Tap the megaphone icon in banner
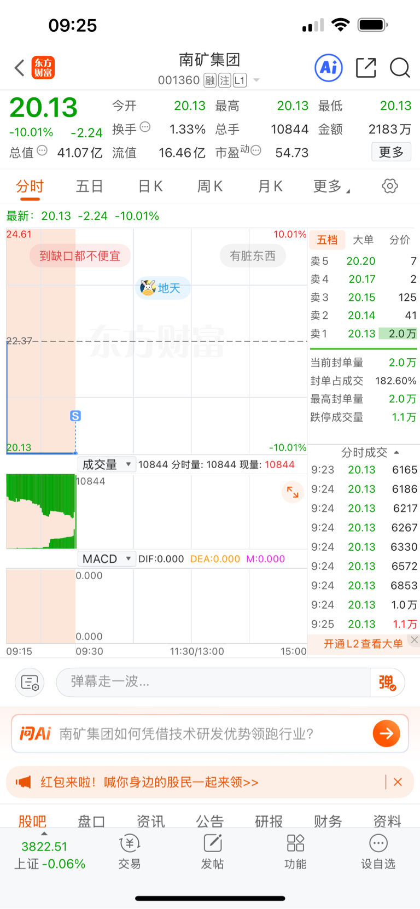This screenshot has height=909, width=420. click(x=23, y=782)
